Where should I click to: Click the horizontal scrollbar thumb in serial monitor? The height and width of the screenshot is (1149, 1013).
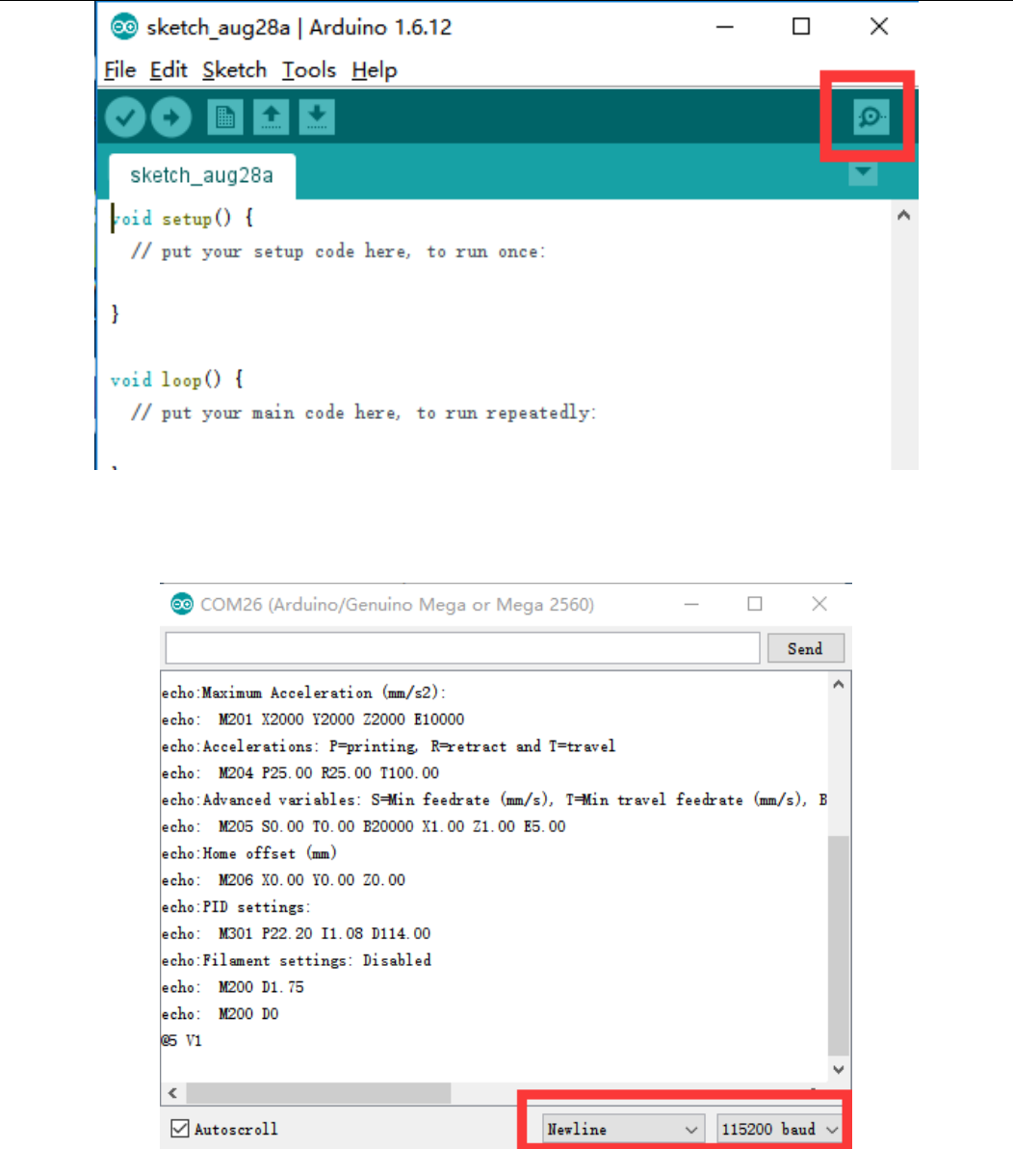click(x=319, y=1092)
